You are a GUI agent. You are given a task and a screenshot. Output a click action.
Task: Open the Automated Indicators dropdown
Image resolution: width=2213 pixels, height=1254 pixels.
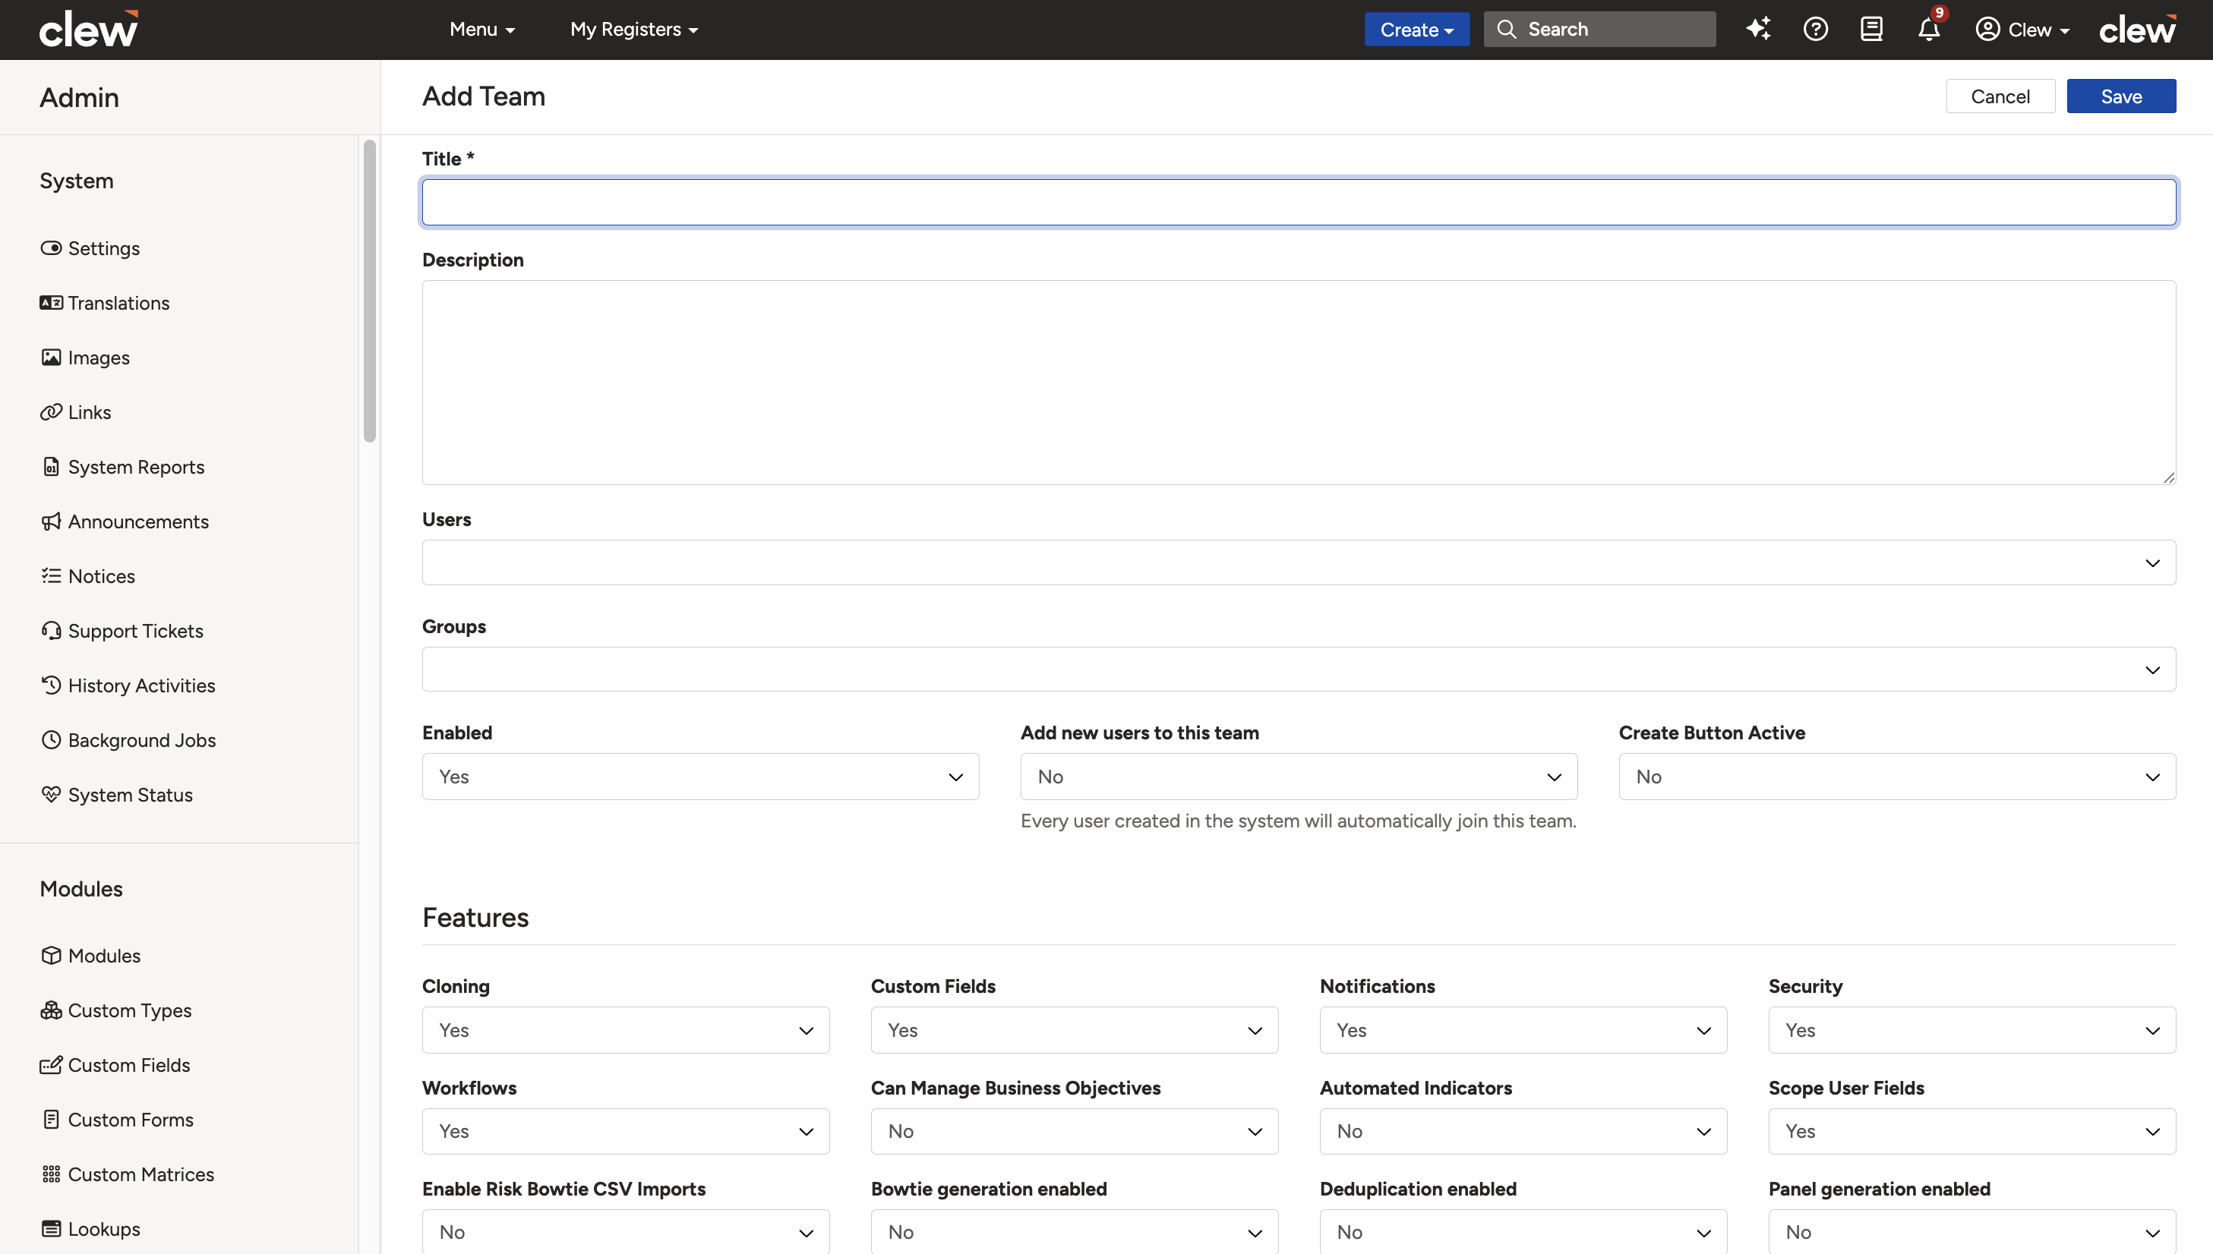[x=1523, y=1132]
